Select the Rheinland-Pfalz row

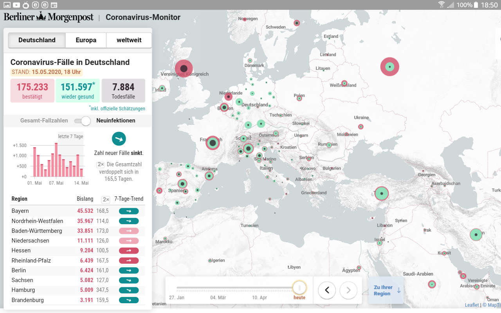pyautogui.click(x=77, y=261)
